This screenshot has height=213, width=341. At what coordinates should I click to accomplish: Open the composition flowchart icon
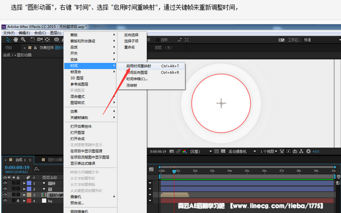pos(301,151)
